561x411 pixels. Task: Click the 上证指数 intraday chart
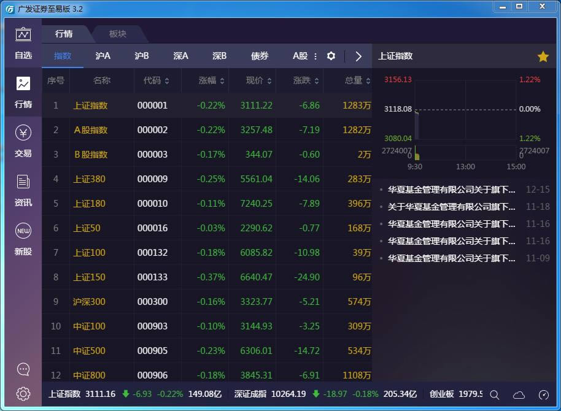point(465,120)
